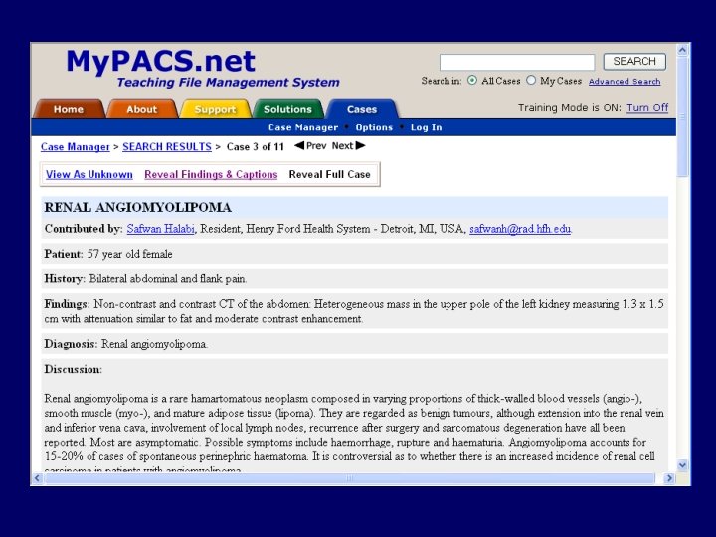
Task: Open Safwan Halabi contributor link
Action: point(161,229)
